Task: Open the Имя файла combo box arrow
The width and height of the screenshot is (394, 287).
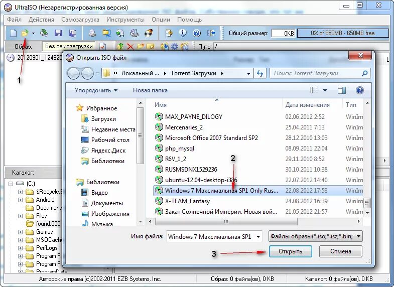Action: click(x=258, y=236)
